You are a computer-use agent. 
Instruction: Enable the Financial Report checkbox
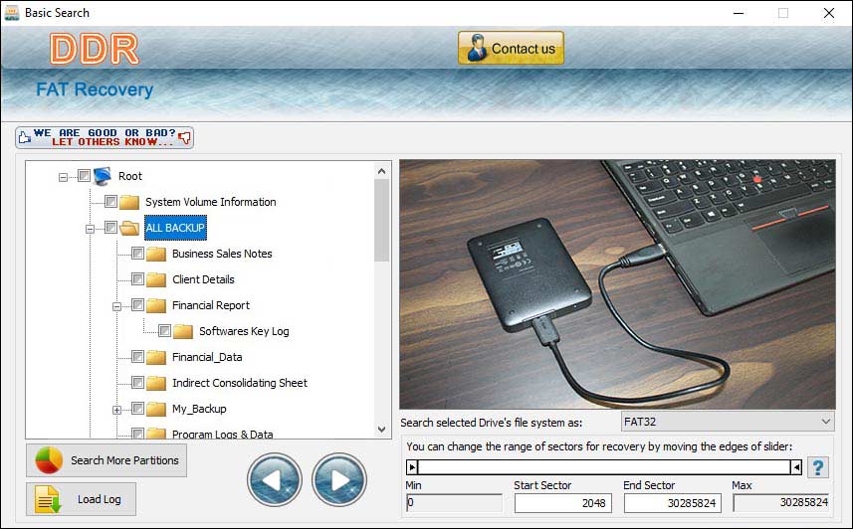tap(137, 305)
